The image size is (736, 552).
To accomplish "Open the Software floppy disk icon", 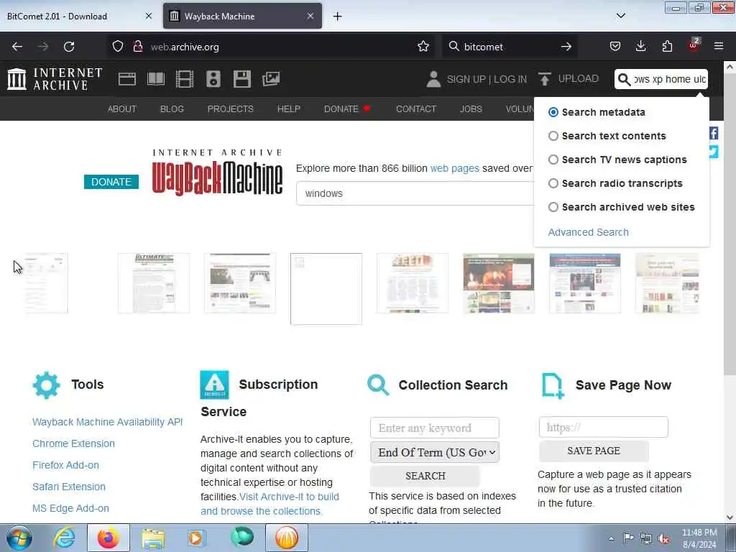I will [x=242, y=79].
